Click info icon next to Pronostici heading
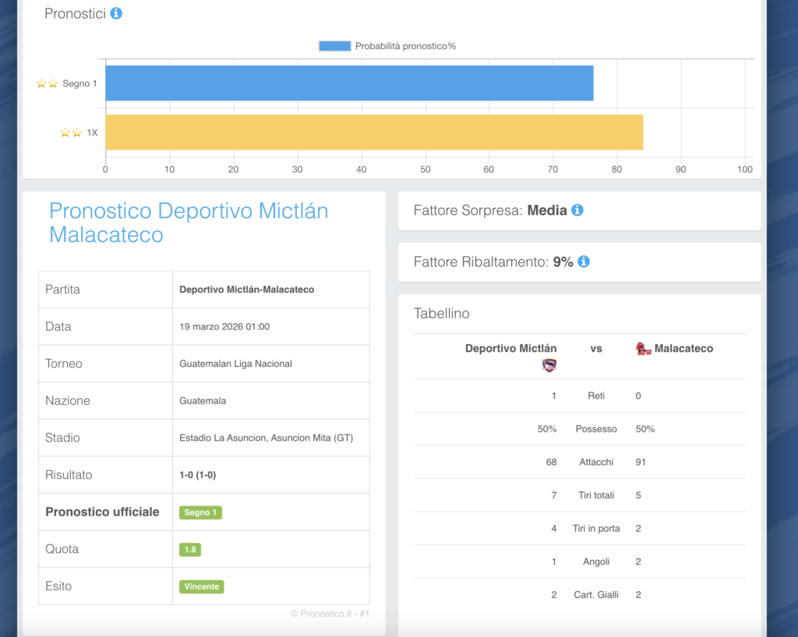798x637 pixels. (116, 13)
